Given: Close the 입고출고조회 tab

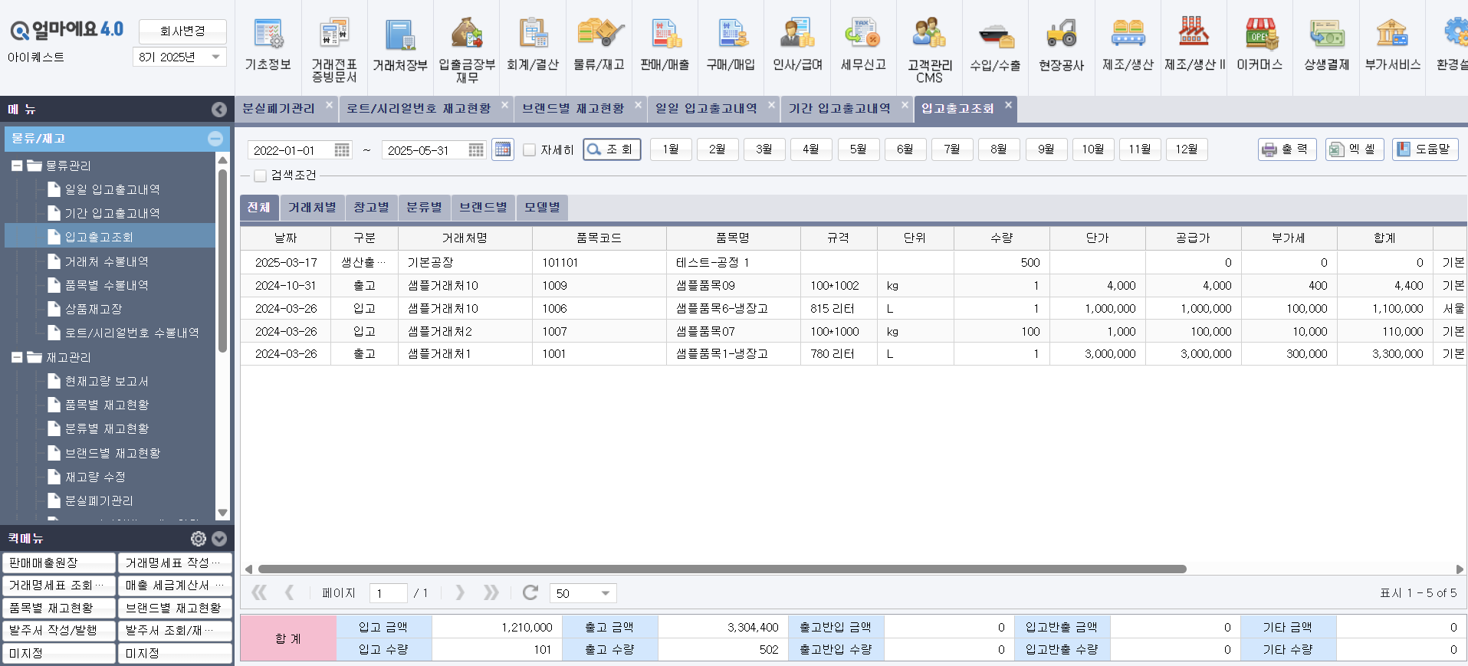Looking at the screenshot, I should coord(1008,104).
